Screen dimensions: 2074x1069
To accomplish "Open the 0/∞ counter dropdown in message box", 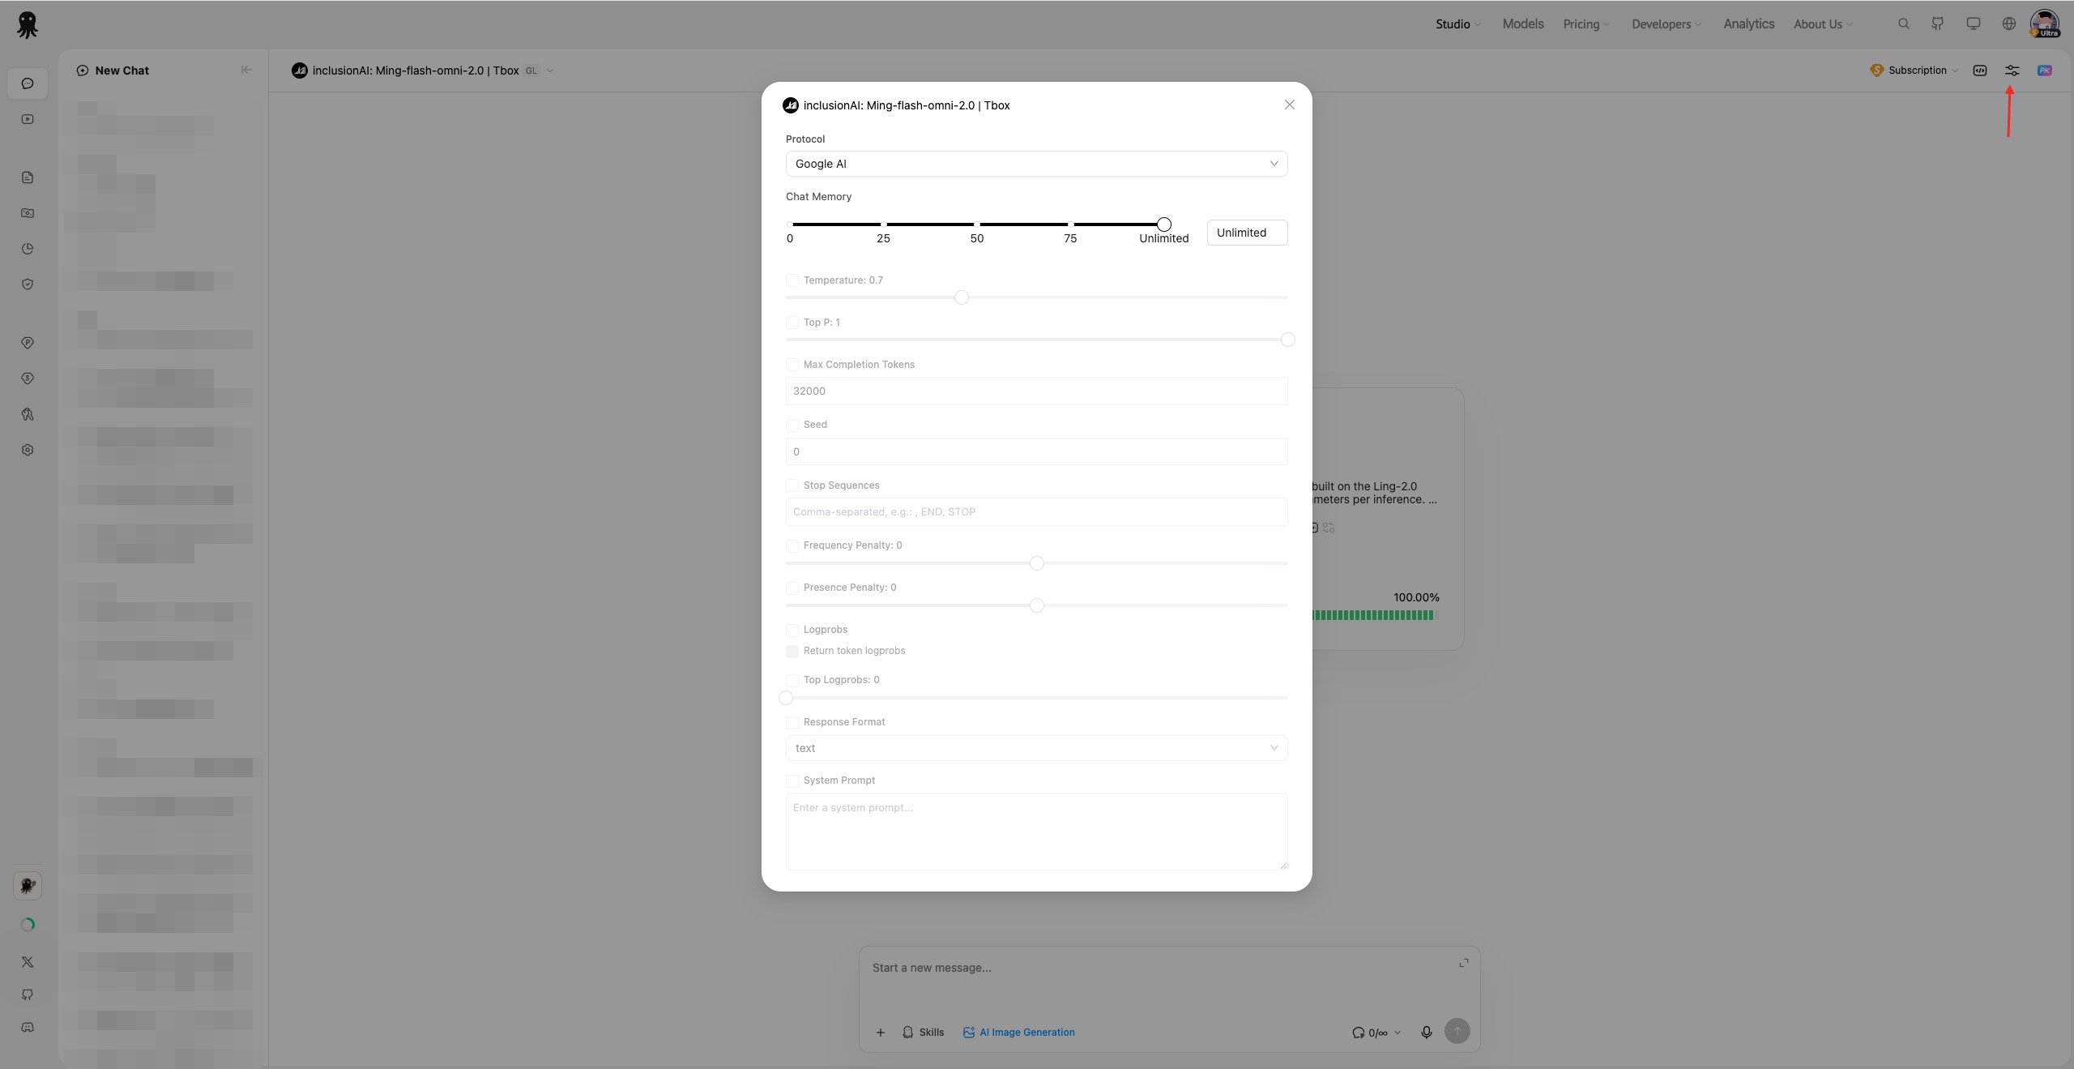I will [x=1376, y=1033].
